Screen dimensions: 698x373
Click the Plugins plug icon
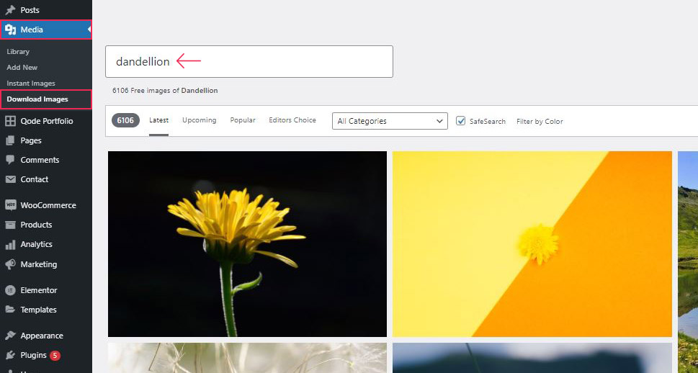pyautogui.click(x=10, y=355)
